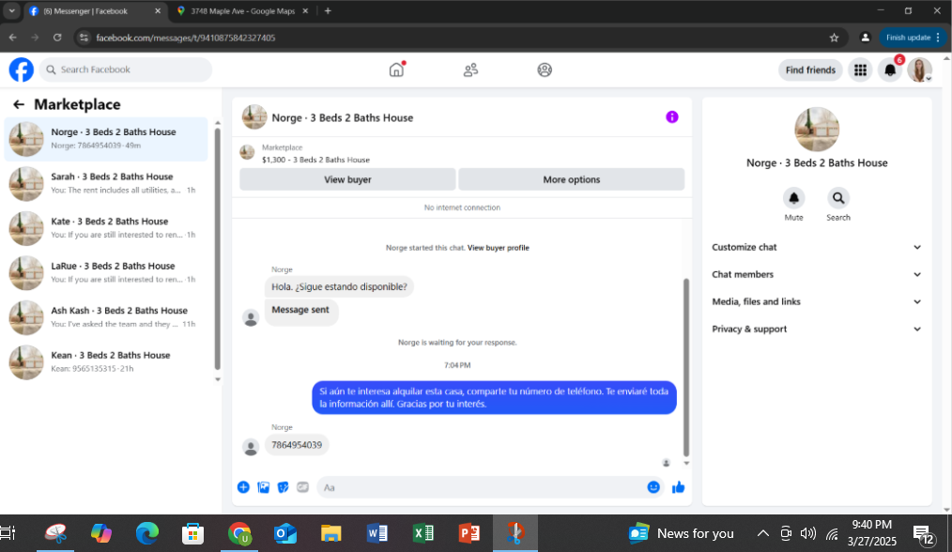
Task: Expand the Privacy & support section
Action: (817, 330)
